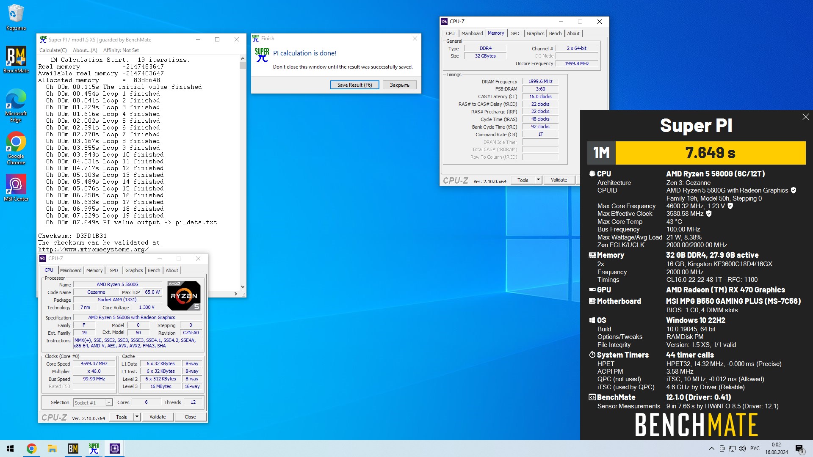Open MSI Center desktop shortcut
This screenshot has width=813, height=457.
(16, 188)
